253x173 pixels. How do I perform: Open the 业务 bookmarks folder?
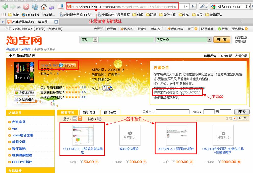pos(184,15)
